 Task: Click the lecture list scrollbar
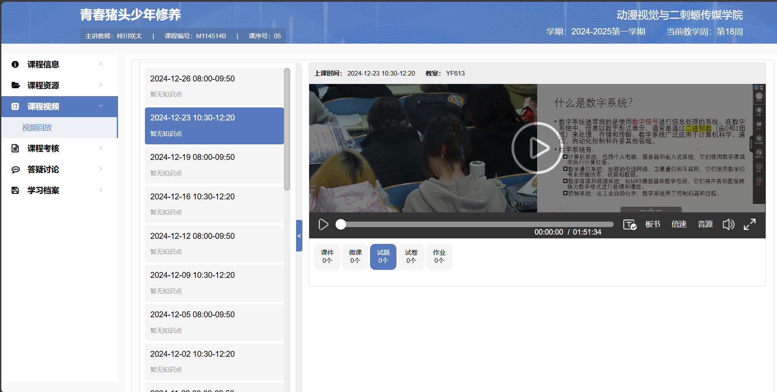pos(287,129)
